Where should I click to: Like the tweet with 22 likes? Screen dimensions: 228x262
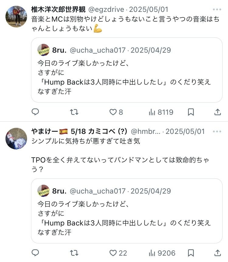113,253
